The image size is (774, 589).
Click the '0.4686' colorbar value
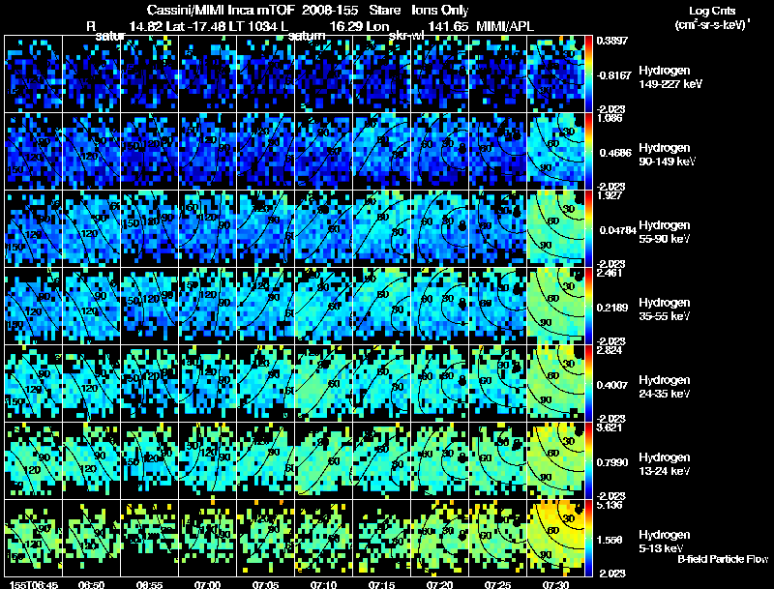[x=615, y=153]
